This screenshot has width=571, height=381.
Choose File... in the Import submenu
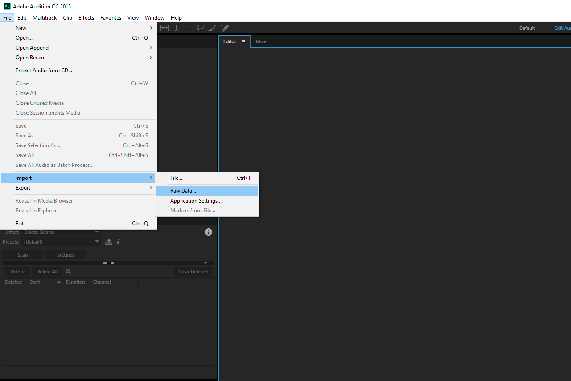point(207,178)
